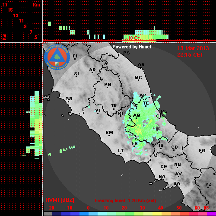The image size is (216, 216).
Task: Click the date '13 Mar 2013'
Action: [193, 48]
